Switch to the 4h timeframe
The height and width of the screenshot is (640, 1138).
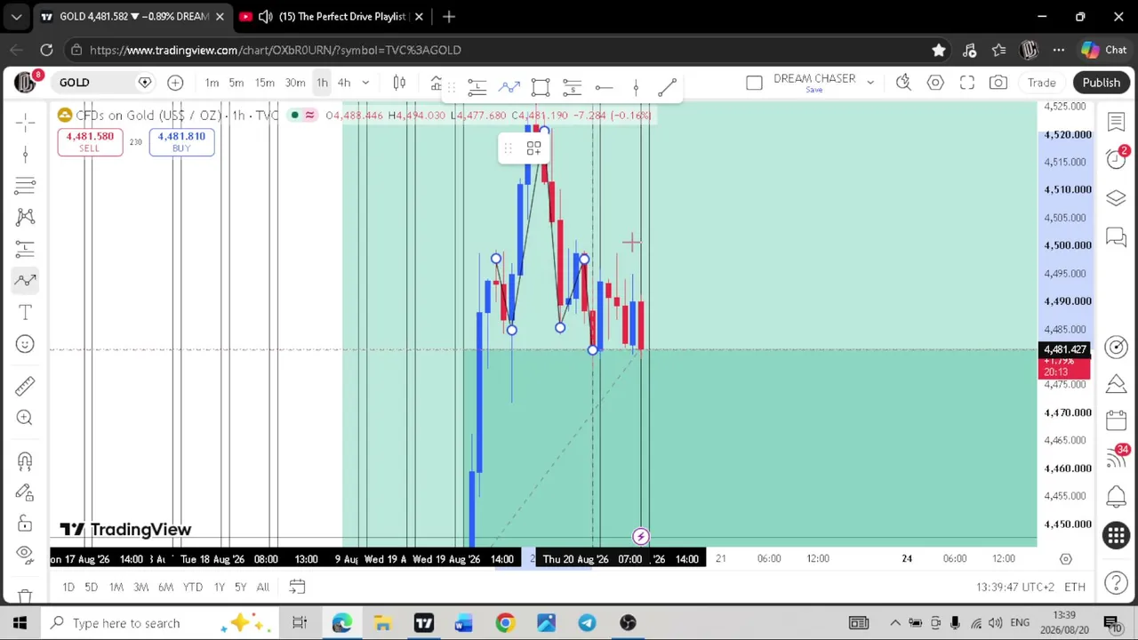point(344,83)
